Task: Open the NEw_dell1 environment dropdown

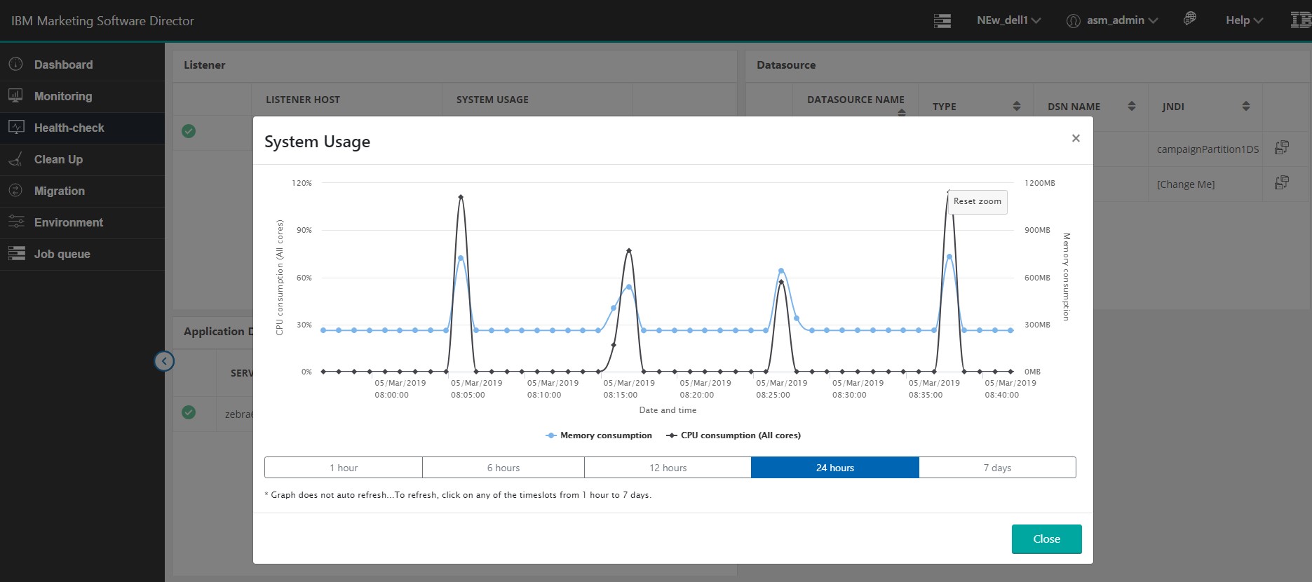Action: 1008,20
